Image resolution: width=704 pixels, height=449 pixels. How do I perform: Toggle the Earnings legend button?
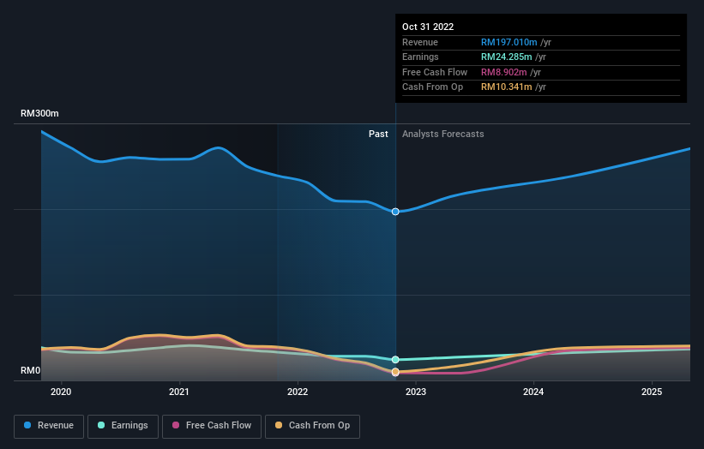click(x=123, y=426)
